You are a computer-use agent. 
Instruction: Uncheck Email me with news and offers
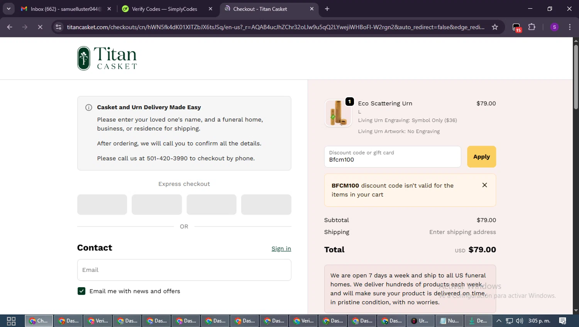click(81, 291)
